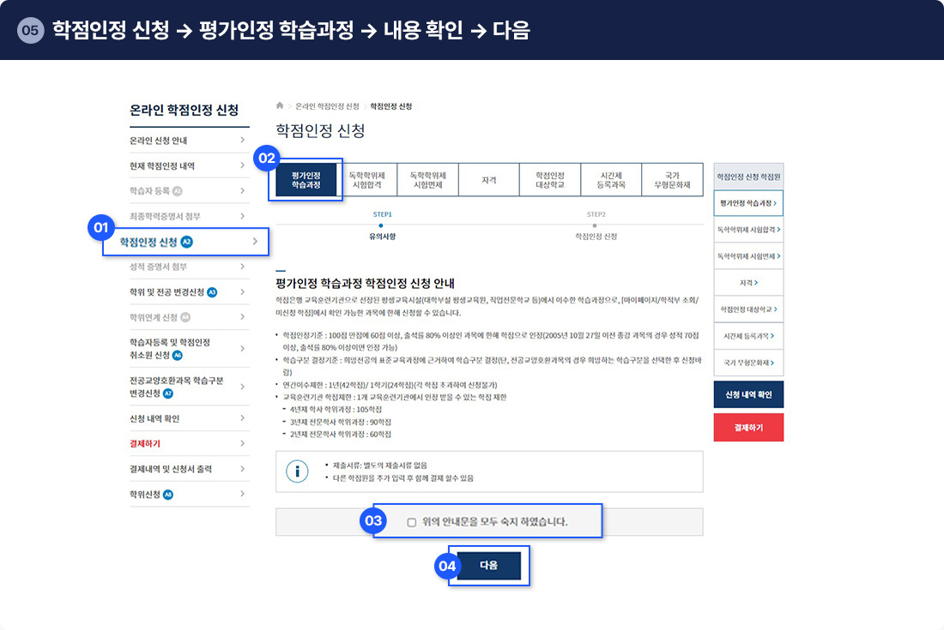This screenshot has height=630, width=944.
Task: Open 시간제 등록과목 link in right panel
Action: tap(748, 336)
